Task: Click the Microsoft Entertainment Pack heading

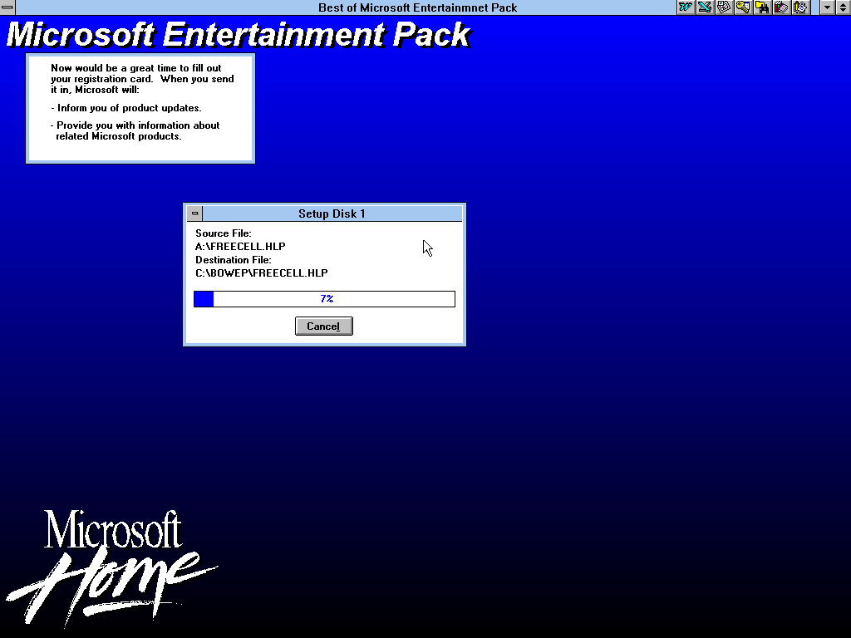Action: point(238,35)
